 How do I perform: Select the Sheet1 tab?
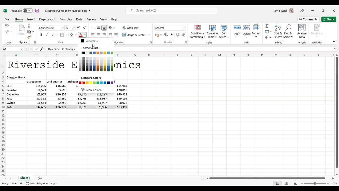25,178
